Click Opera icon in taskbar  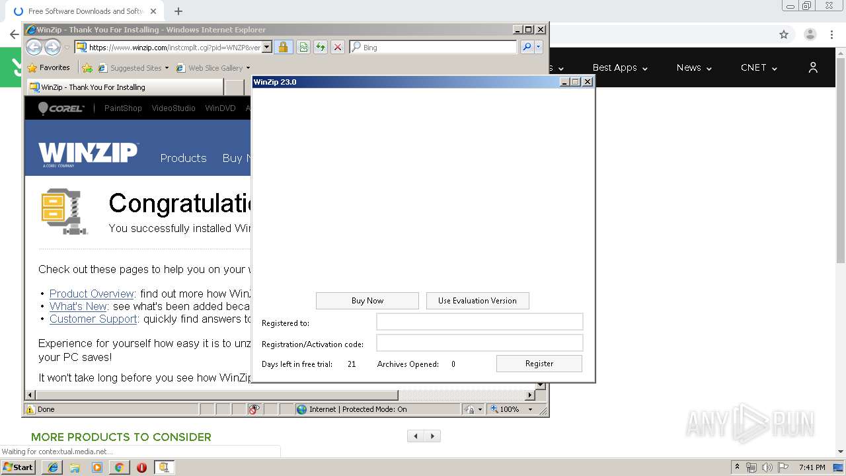coord(141,467)
